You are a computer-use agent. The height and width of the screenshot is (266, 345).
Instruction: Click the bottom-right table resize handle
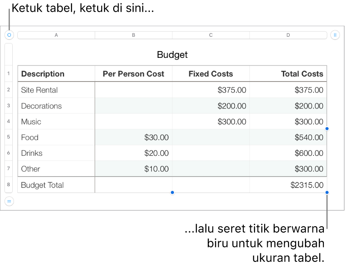pyautogui.click(x=327, y=193)
